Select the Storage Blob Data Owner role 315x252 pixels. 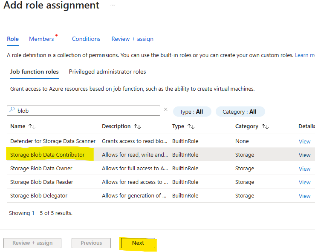pos(41,169)
